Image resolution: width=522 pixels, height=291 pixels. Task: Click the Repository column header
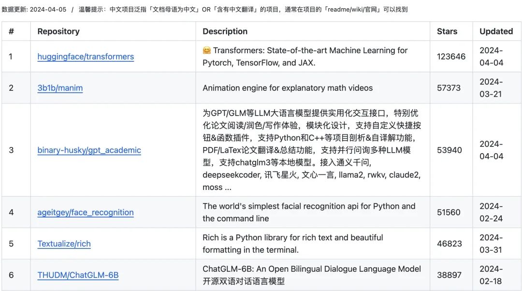(x=58, y=31)
